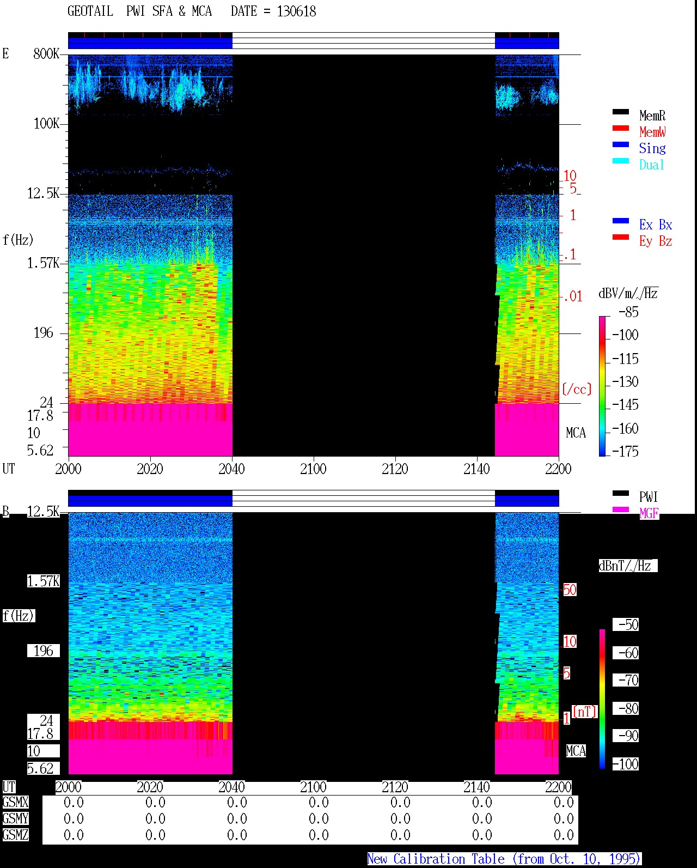The width and height of the screenshot is (697, 868).
Task: Click the Ey Bz legend label
Action: (656, 241)
